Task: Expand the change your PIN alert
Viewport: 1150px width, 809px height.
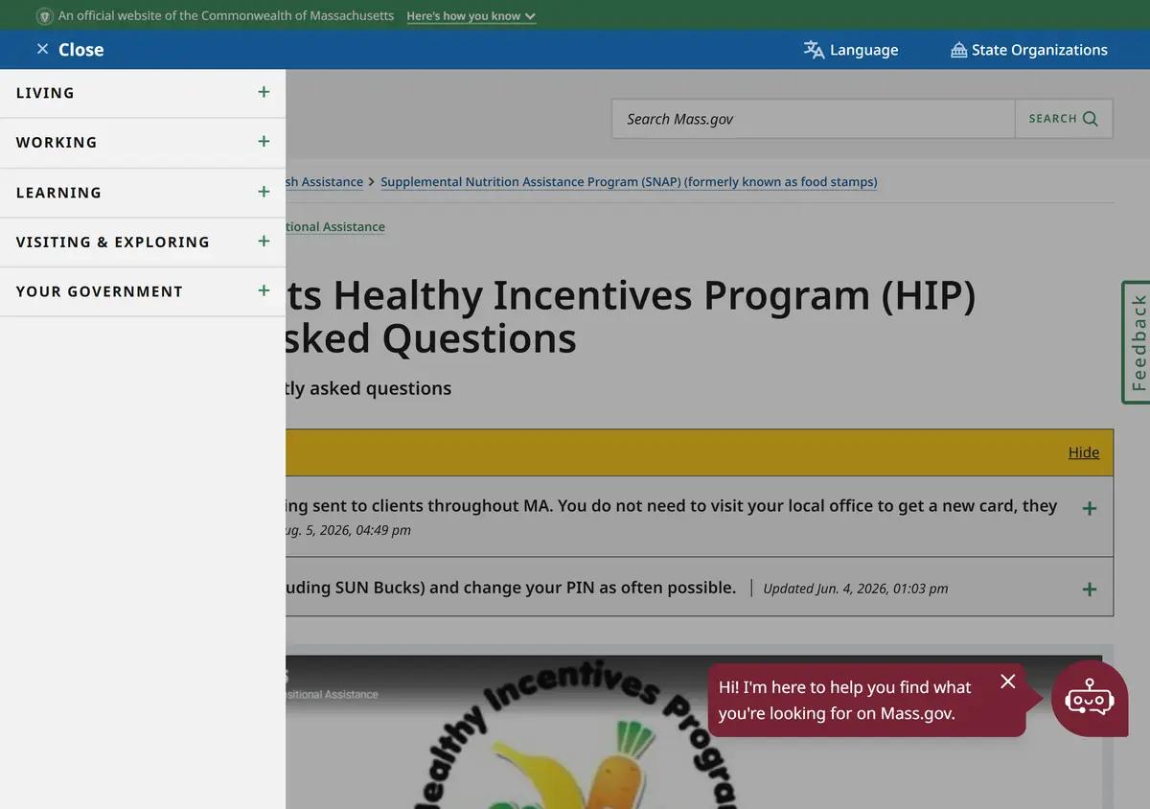Action: pyautogui.click(x=1089, y=589)
